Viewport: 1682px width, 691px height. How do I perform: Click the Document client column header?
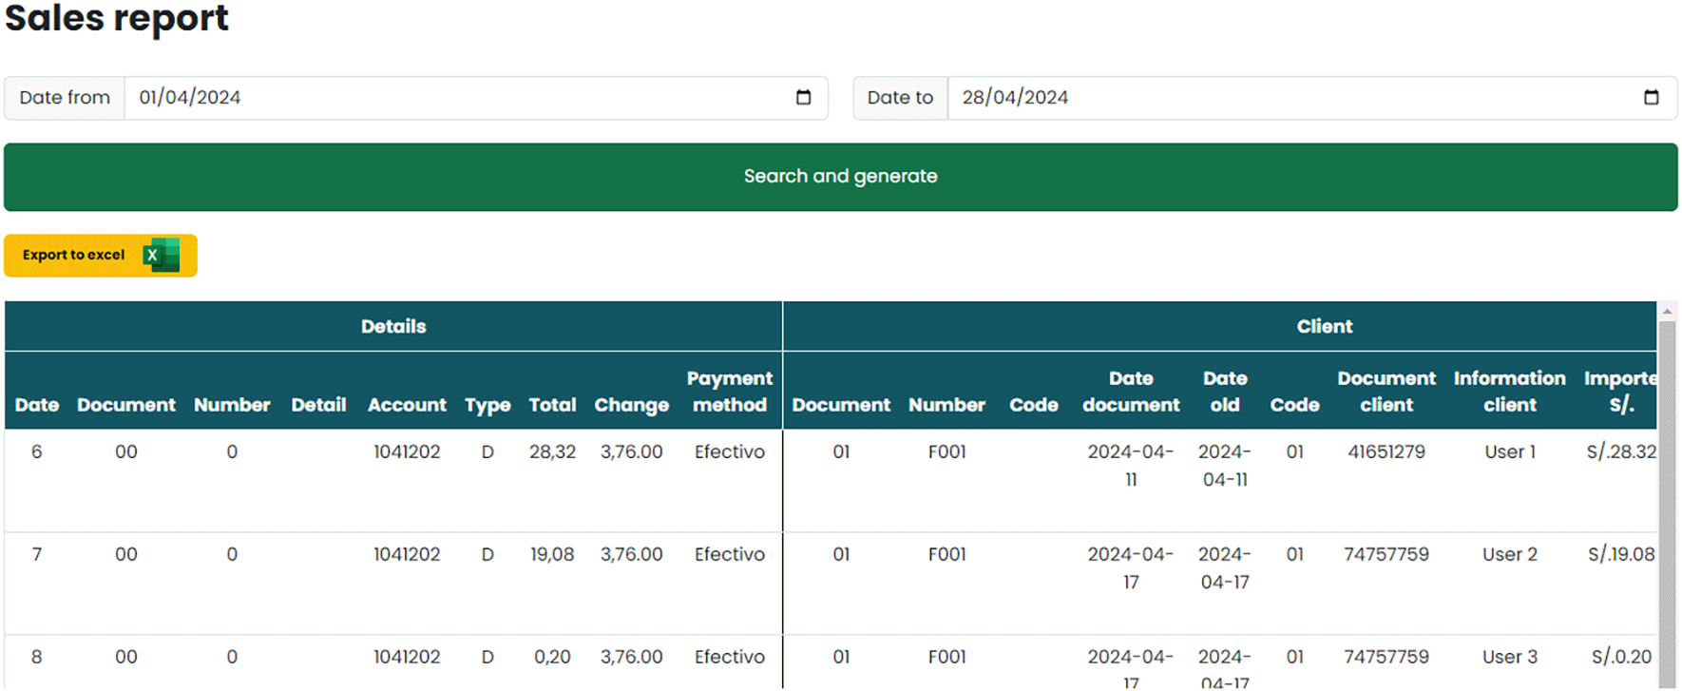click(x=1386, y=392)
